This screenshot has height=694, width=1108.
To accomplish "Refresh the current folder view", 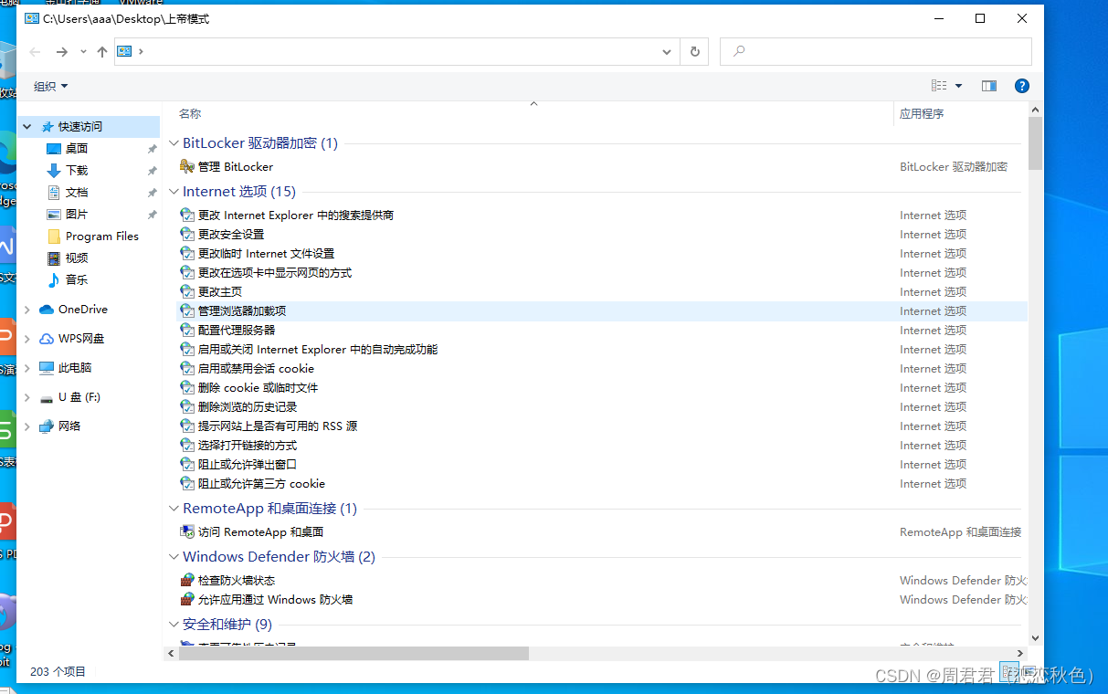I will (694, 51).
